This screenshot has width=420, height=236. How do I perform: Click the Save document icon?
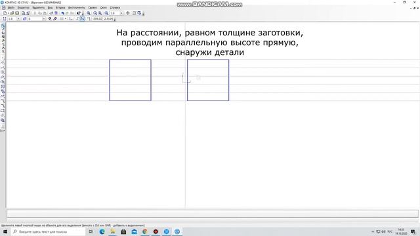click(x=17, y=13)
